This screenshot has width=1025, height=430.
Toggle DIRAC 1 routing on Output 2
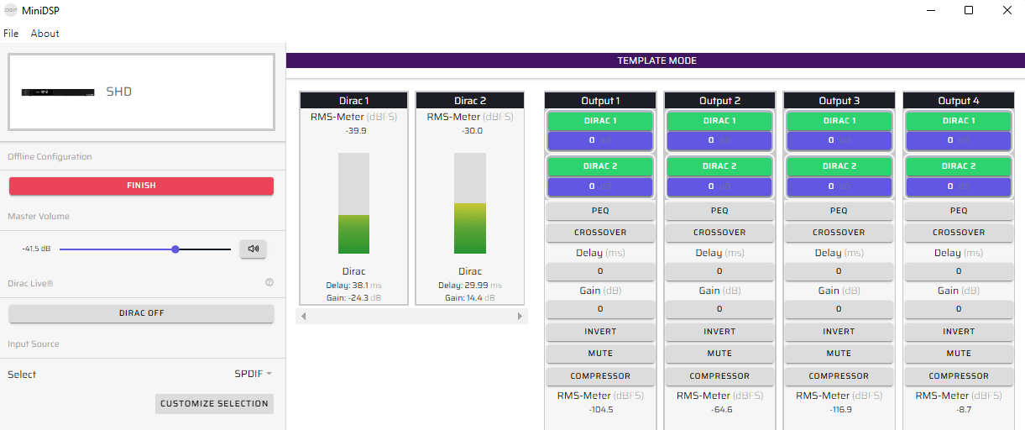(x=719, y=121)
